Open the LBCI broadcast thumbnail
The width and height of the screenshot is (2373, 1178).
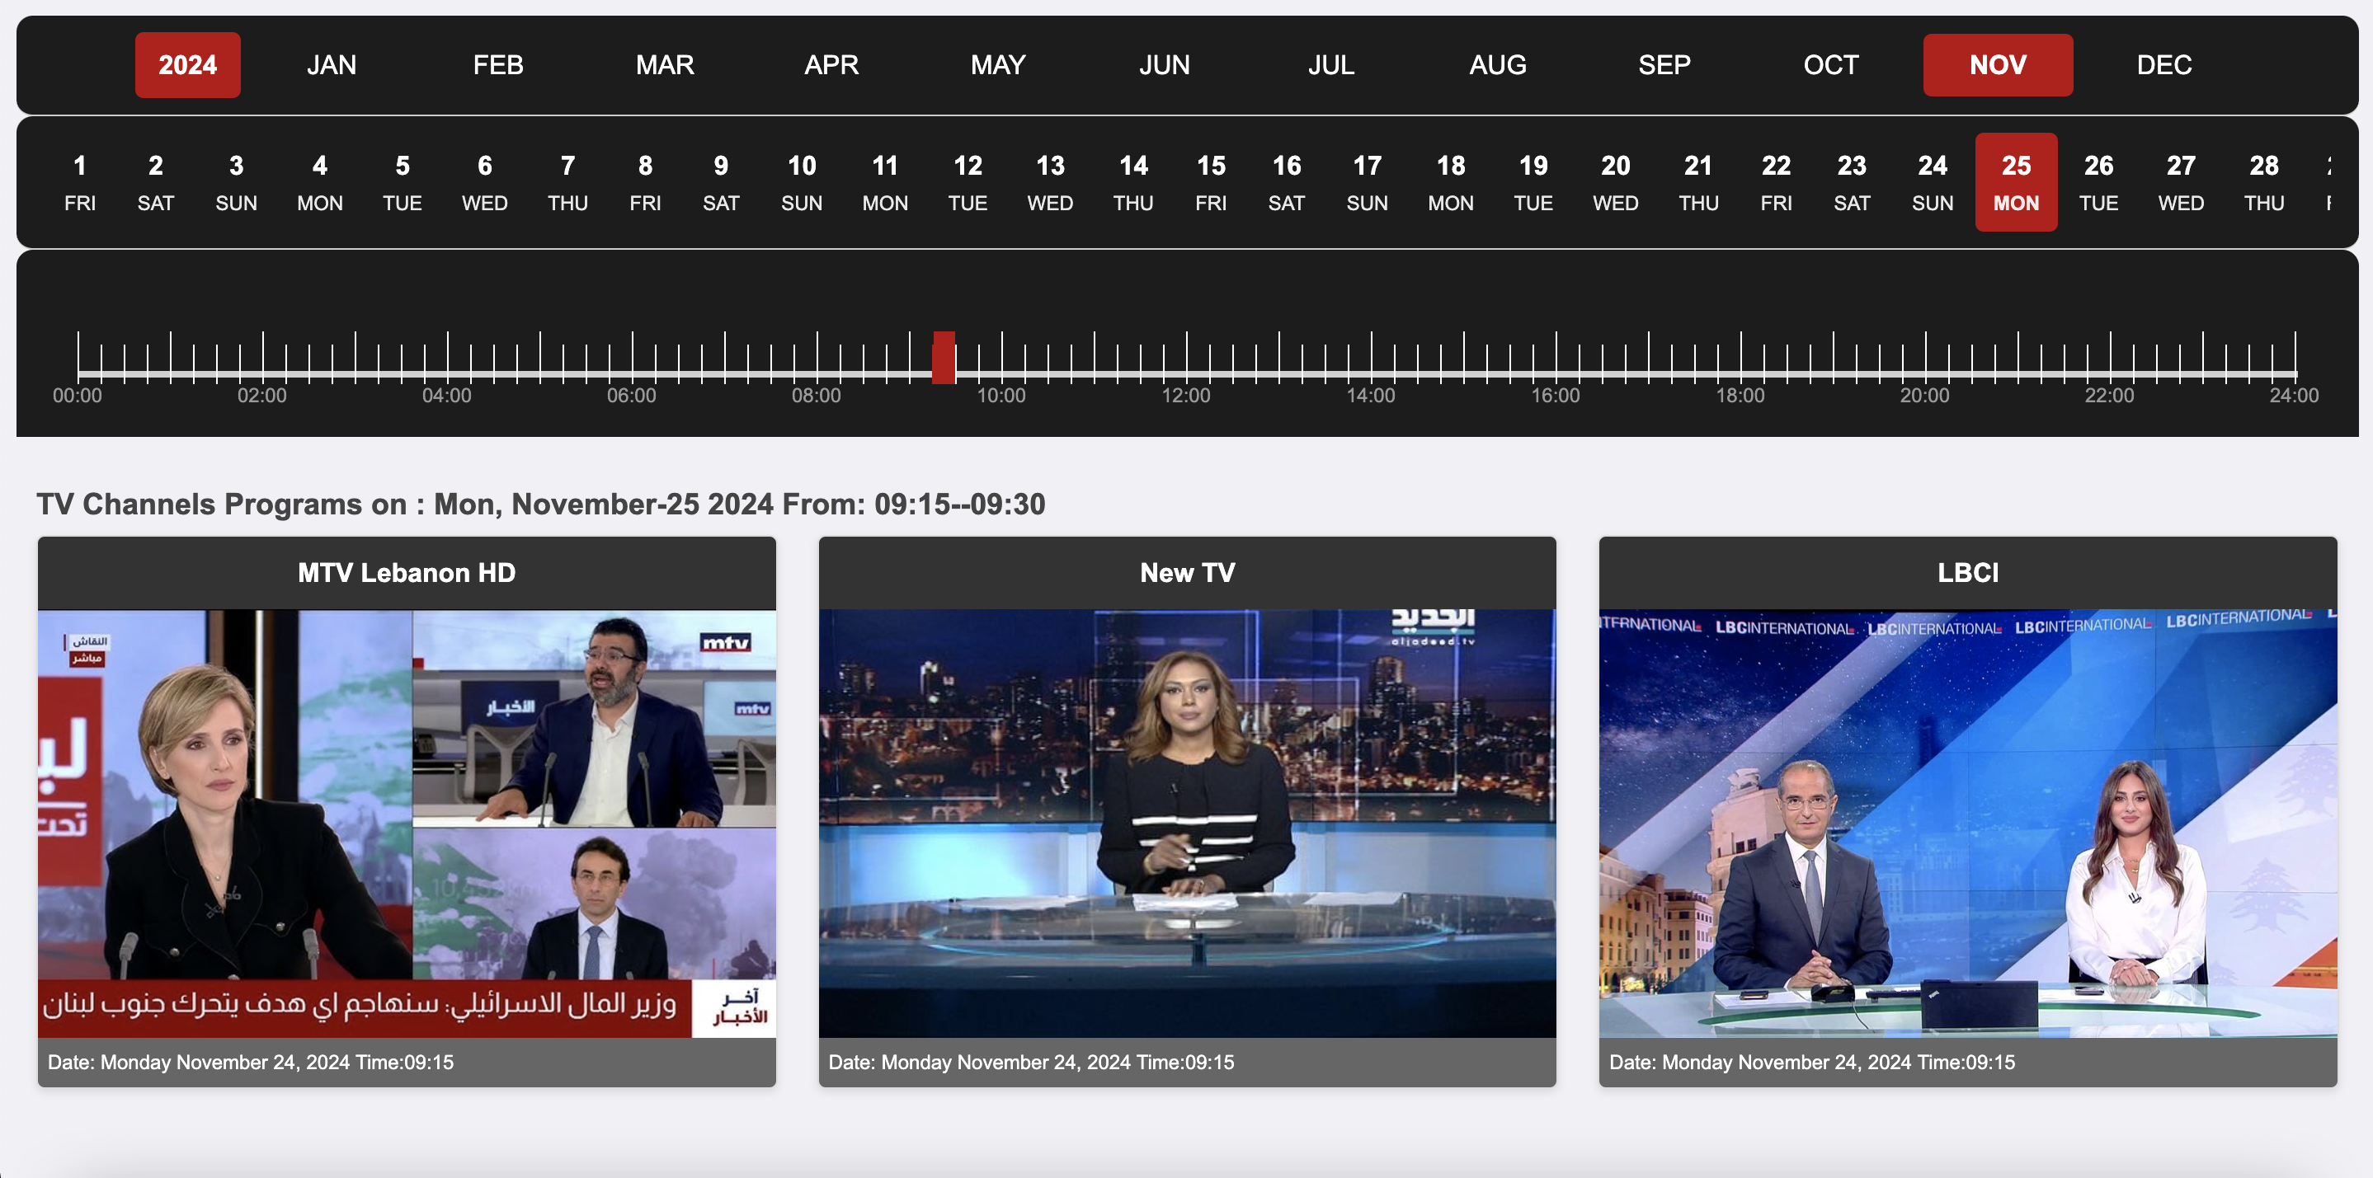1966,823
